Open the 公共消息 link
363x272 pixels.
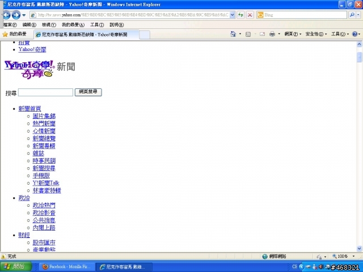[x=44, y=220]
